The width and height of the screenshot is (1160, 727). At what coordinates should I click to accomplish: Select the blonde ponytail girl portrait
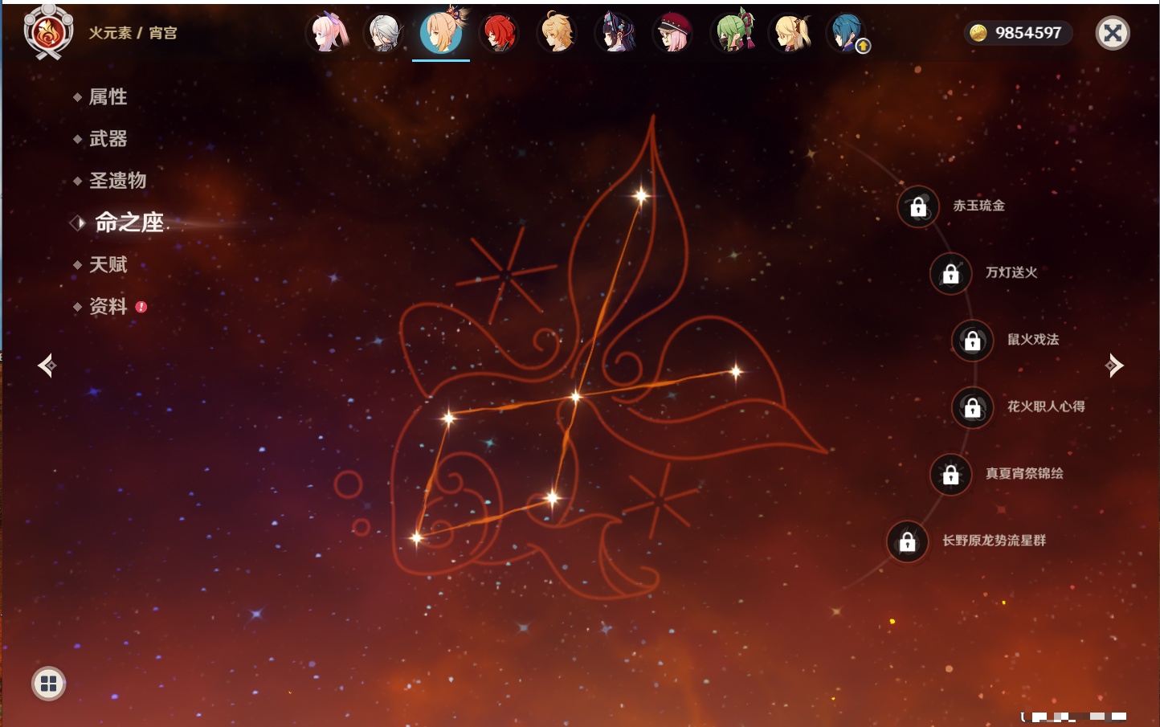[790, 33]
